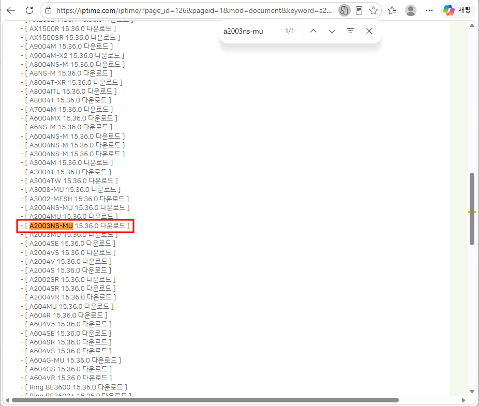Download A3002-MESH 15.36.0 firmware
This screenshot has height=406, width=479.
[x=77, y=199]
